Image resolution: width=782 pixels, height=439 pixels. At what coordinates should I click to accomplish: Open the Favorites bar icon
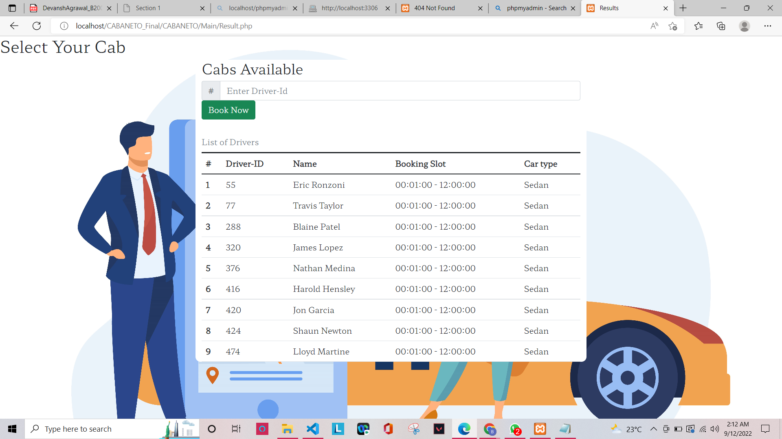coord(699,26)
